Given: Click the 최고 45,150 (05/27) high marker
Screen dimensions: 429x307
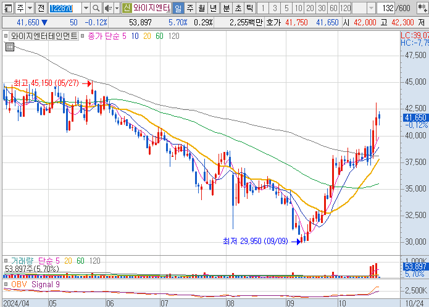Looking at the screenshot, I should click(46, 83).
